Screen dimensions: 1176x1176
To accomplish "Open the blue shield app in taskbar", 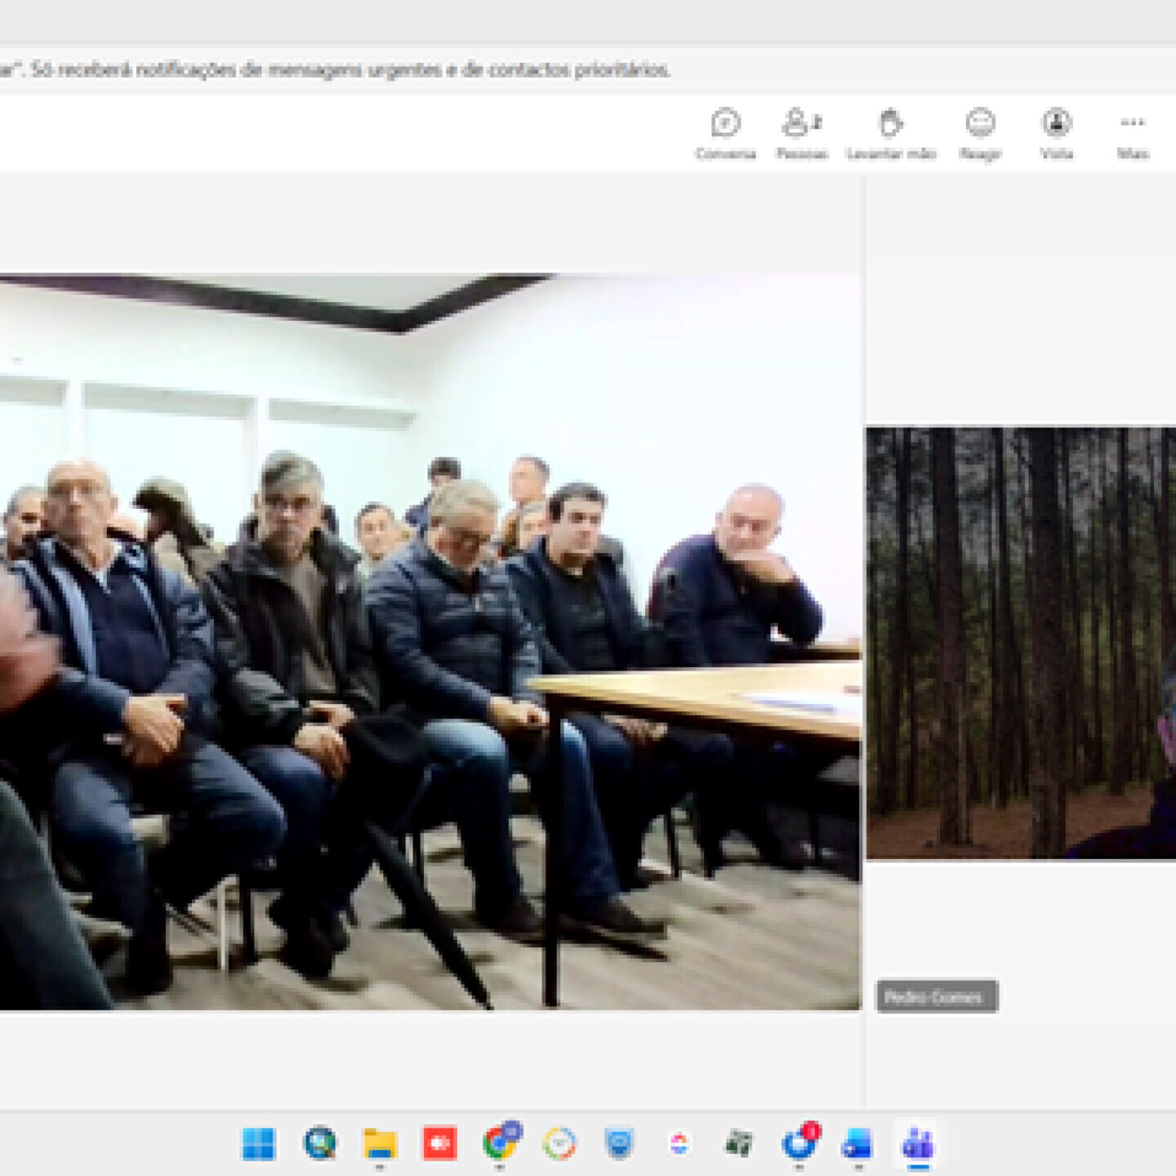I will 619,1143.
